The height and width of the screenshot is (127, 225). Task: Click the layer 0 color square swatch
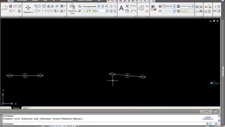tap(95, 11)
